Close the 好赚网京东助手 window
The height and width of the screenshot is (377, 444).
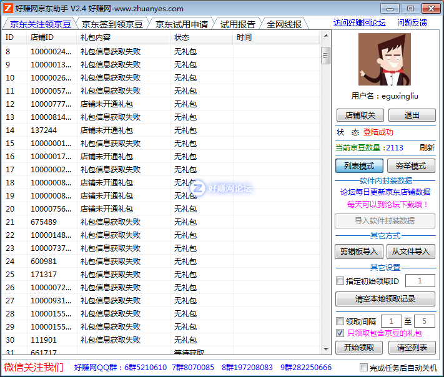(x=431, y=9)
